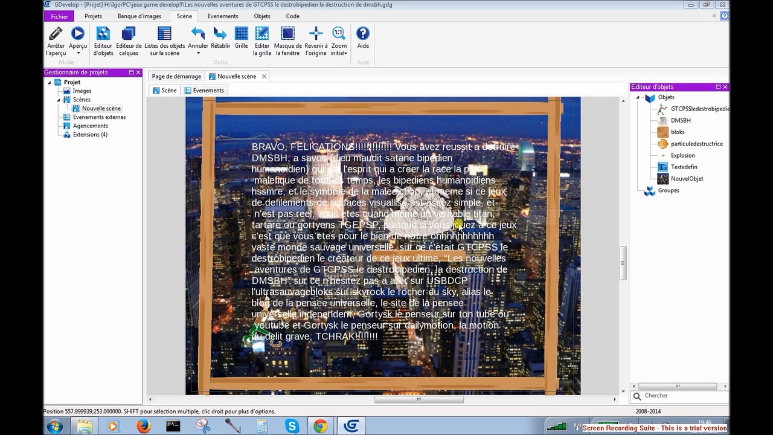The image size is (773, 435).
Task: Collapse the ribbon with the caret arrow
Action: coord(715,16)
